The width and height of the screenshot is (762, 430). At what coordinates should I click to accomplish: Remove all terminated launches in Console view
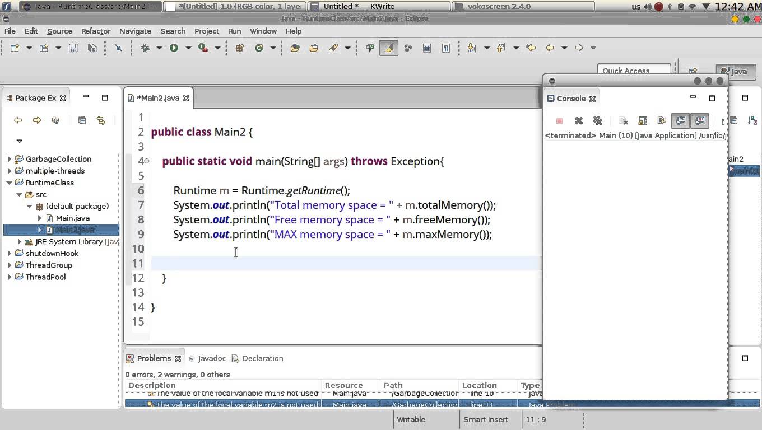(x=598, y=120)
